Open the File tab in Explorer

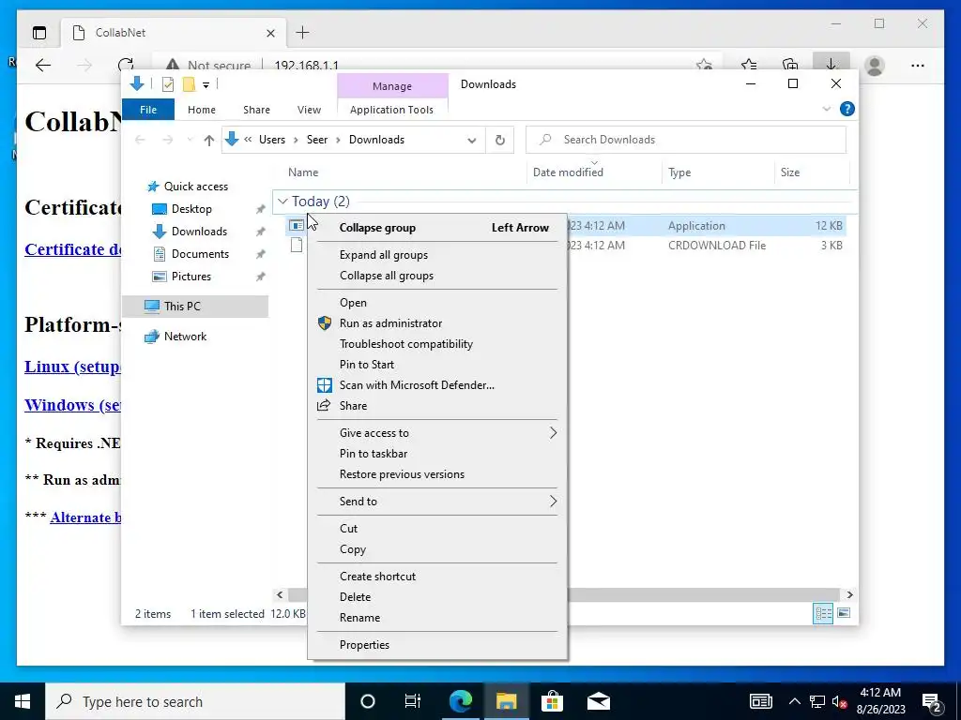click(x=148, y=110)
